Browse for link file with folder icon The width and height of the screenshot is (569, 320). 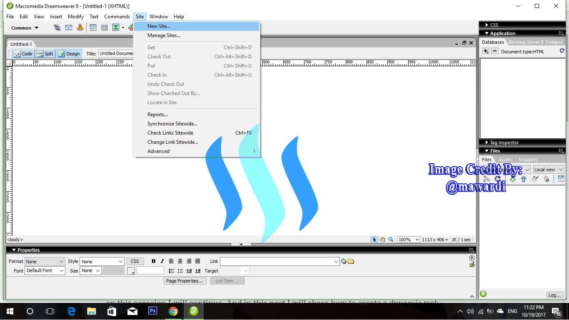click(351, 262)
